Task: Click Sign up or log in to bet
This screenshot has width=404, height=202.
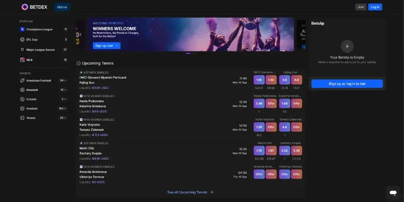Action: tap(346, 83)
